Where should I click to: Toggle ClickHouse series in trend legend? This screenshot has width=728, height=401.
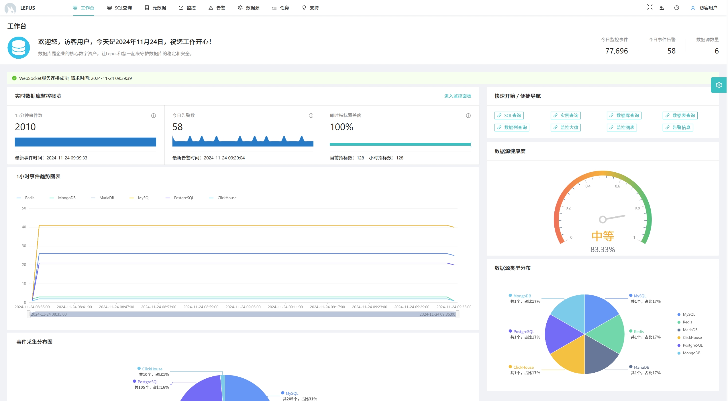coord(223,198)
